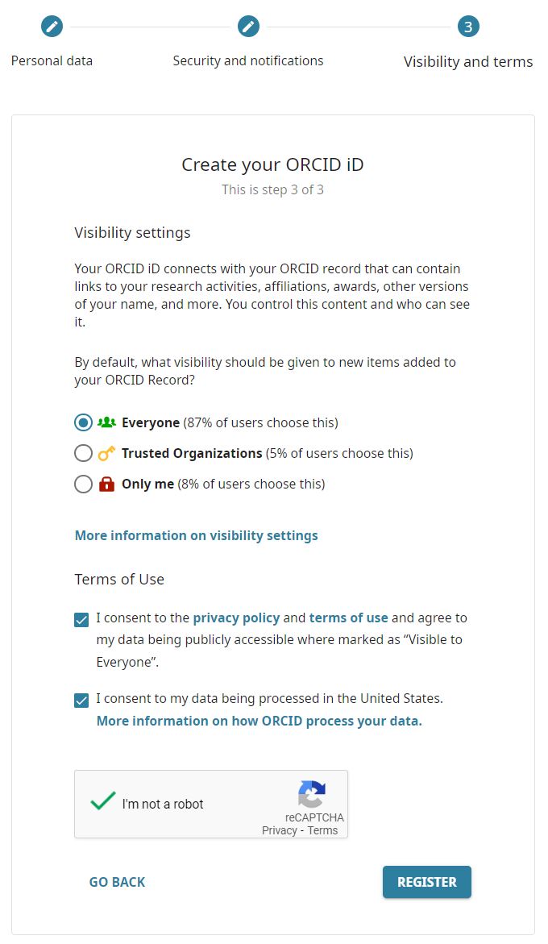Screen dimensions: 548x944
Task: Select the Only me radio button
Action: pos(83,484)
